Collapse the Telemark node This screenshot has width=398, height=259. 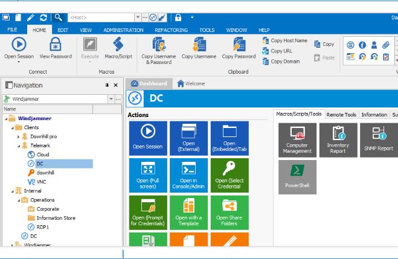19,146
